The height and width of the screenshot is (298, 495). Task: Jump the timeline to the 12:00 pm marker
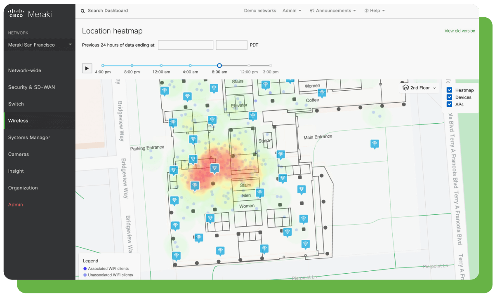coord(249,65)
